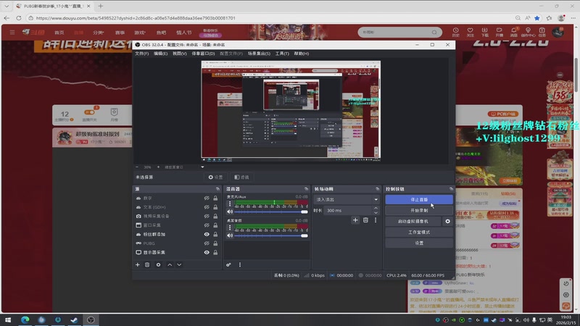Open the mixer panel's three-dot menu

[240, 264]
